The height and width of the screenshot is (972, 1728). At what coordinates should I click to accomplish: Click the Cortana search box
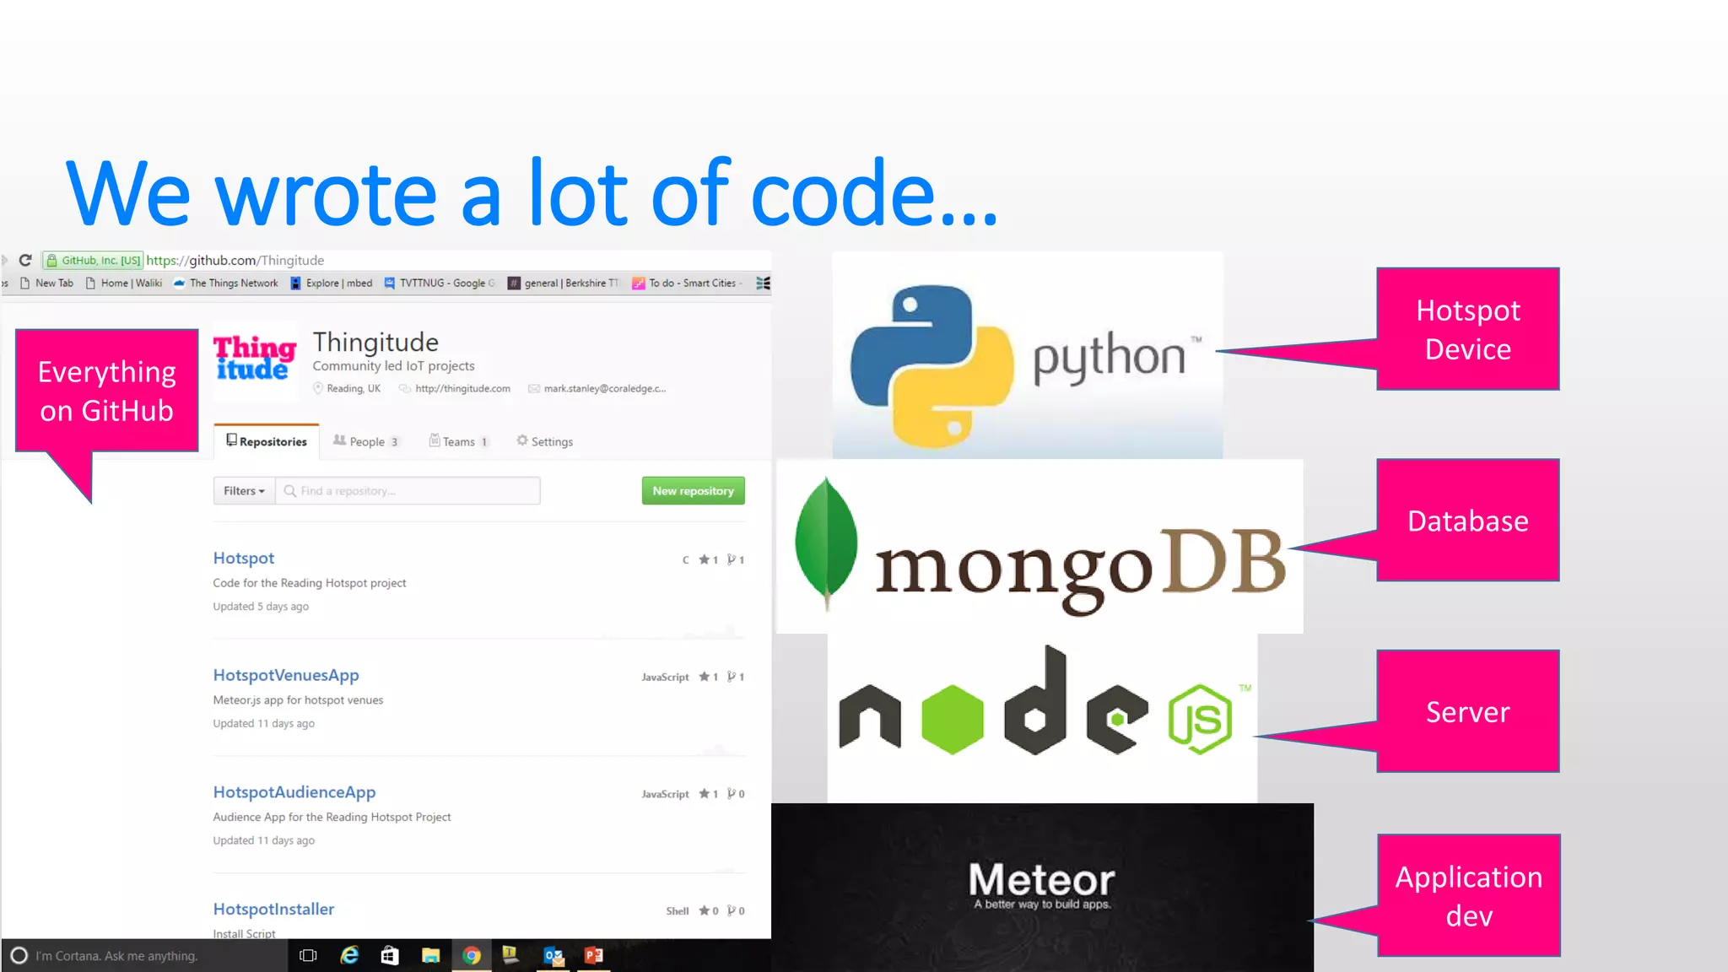coord(144,956)
